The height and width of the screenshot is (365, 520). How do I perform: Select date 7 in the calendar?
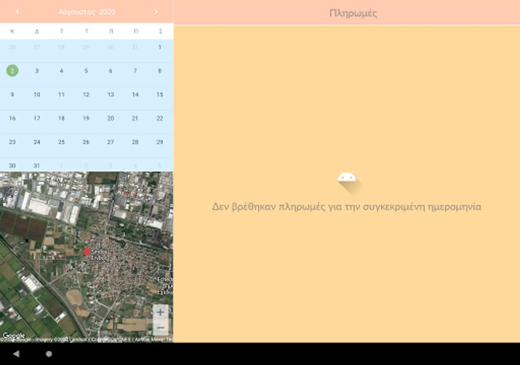pos(135,71)
